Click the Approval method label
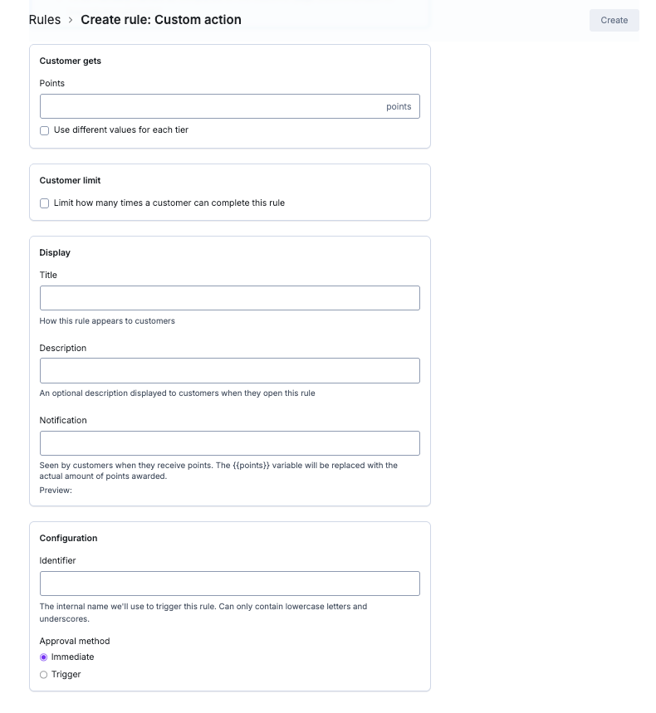656x713 pixels. [x=75, y=641]
